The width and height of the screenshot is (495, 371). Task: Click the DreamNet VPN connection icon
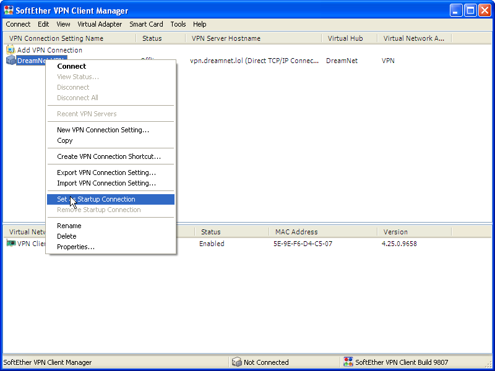click(11, 60)
